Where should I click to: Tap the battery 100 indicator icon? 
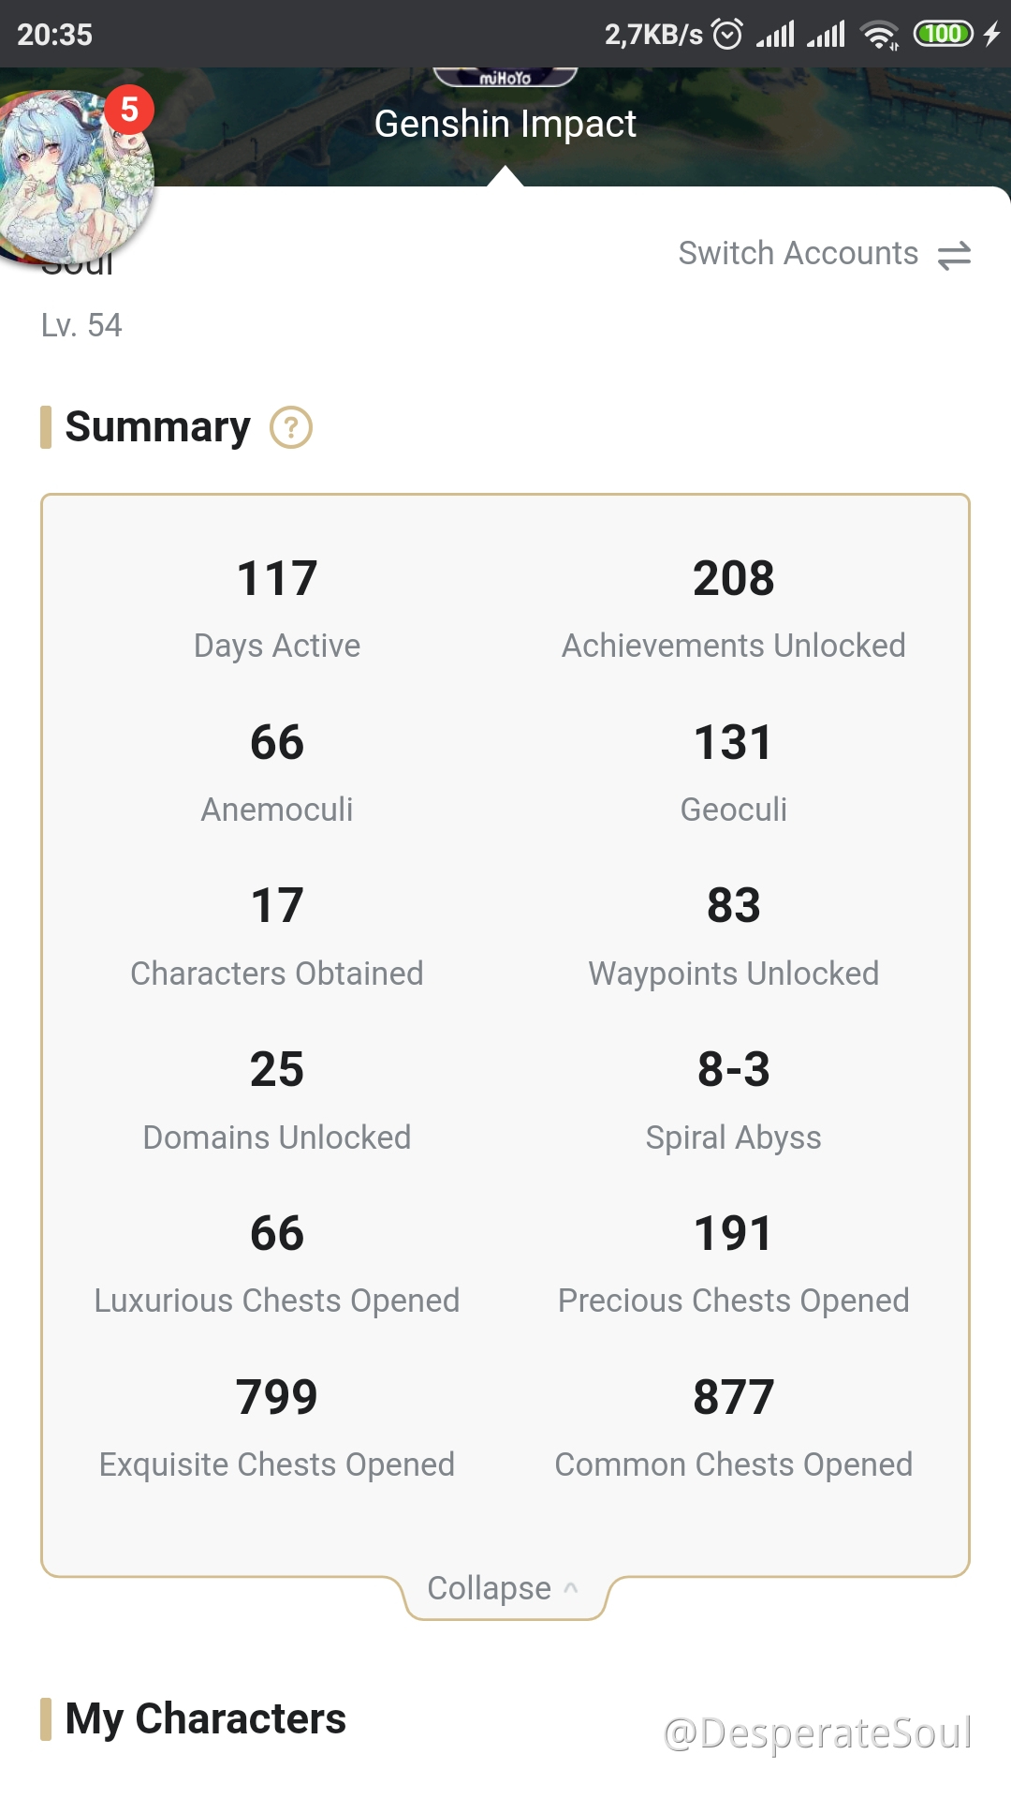pyautogui.click(x=944, y=34)
